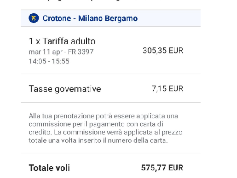
Task: Tap the flight times 14:05 - 15:55
Action: (x=49, y=61)
